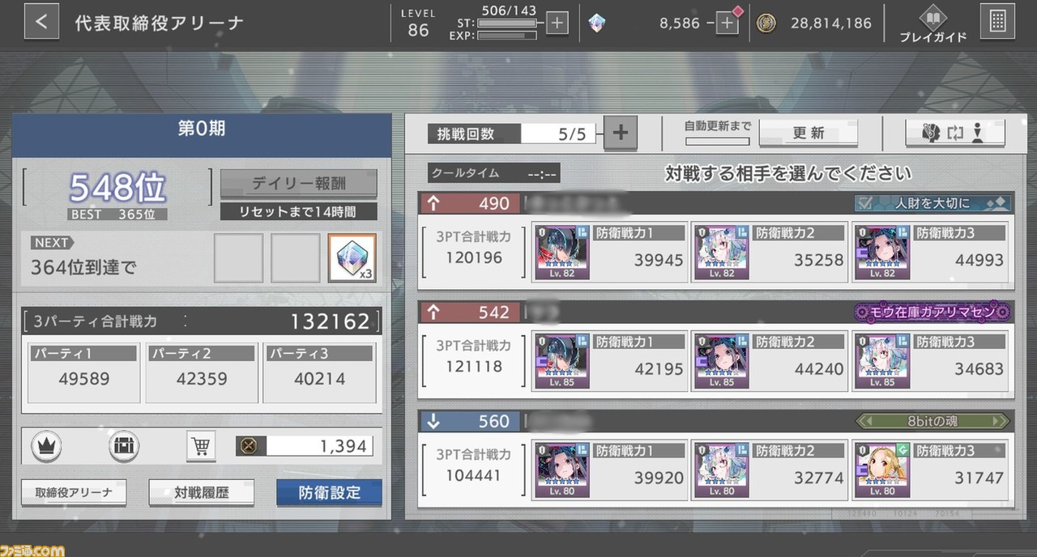
Task: Increase 挑戦回数 with the plus button
Action: tap(621, 134)
